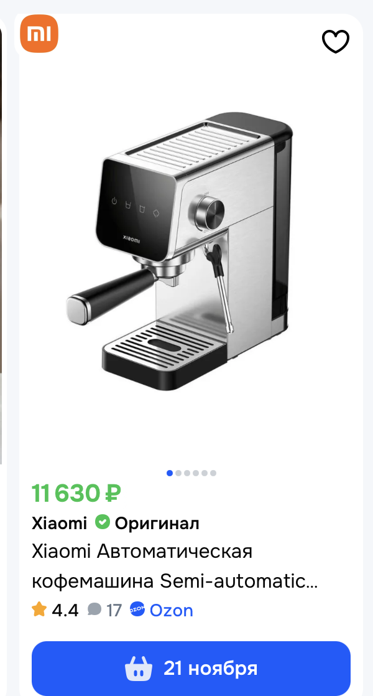This screenshot has width=373, height=696.
Task: Open reviews via the speech bubble icon
Action: click(94, 609)
